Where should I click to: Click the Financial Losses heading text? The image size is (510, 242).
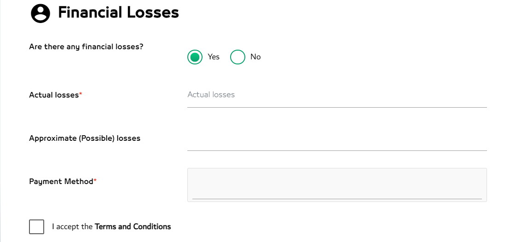(118, 12)
